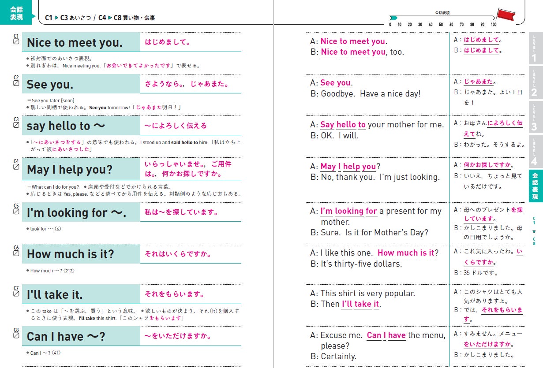Click the translation 私は～を探しています。
Image resolution: width=543 pixels, height=368 pixels.
pyautogui.click(x=182, y=212)
